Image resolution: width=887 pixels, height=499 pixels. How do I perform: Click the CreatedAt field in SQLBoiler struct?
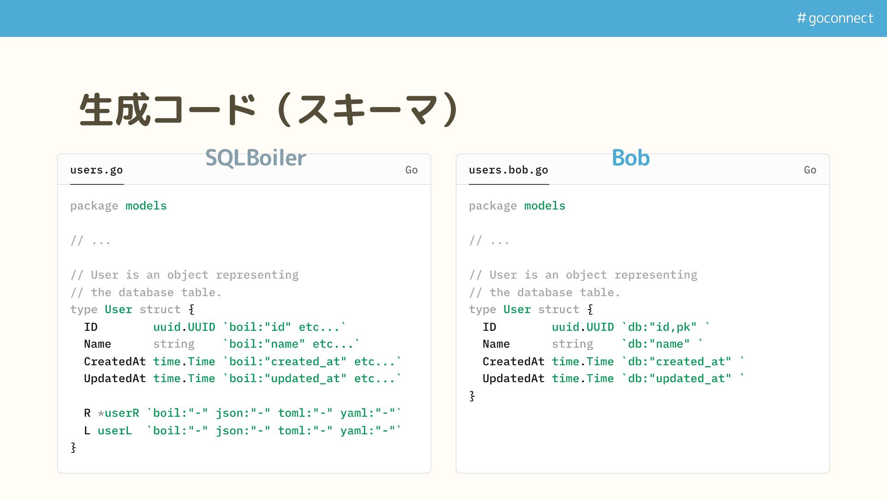(115, 362)
